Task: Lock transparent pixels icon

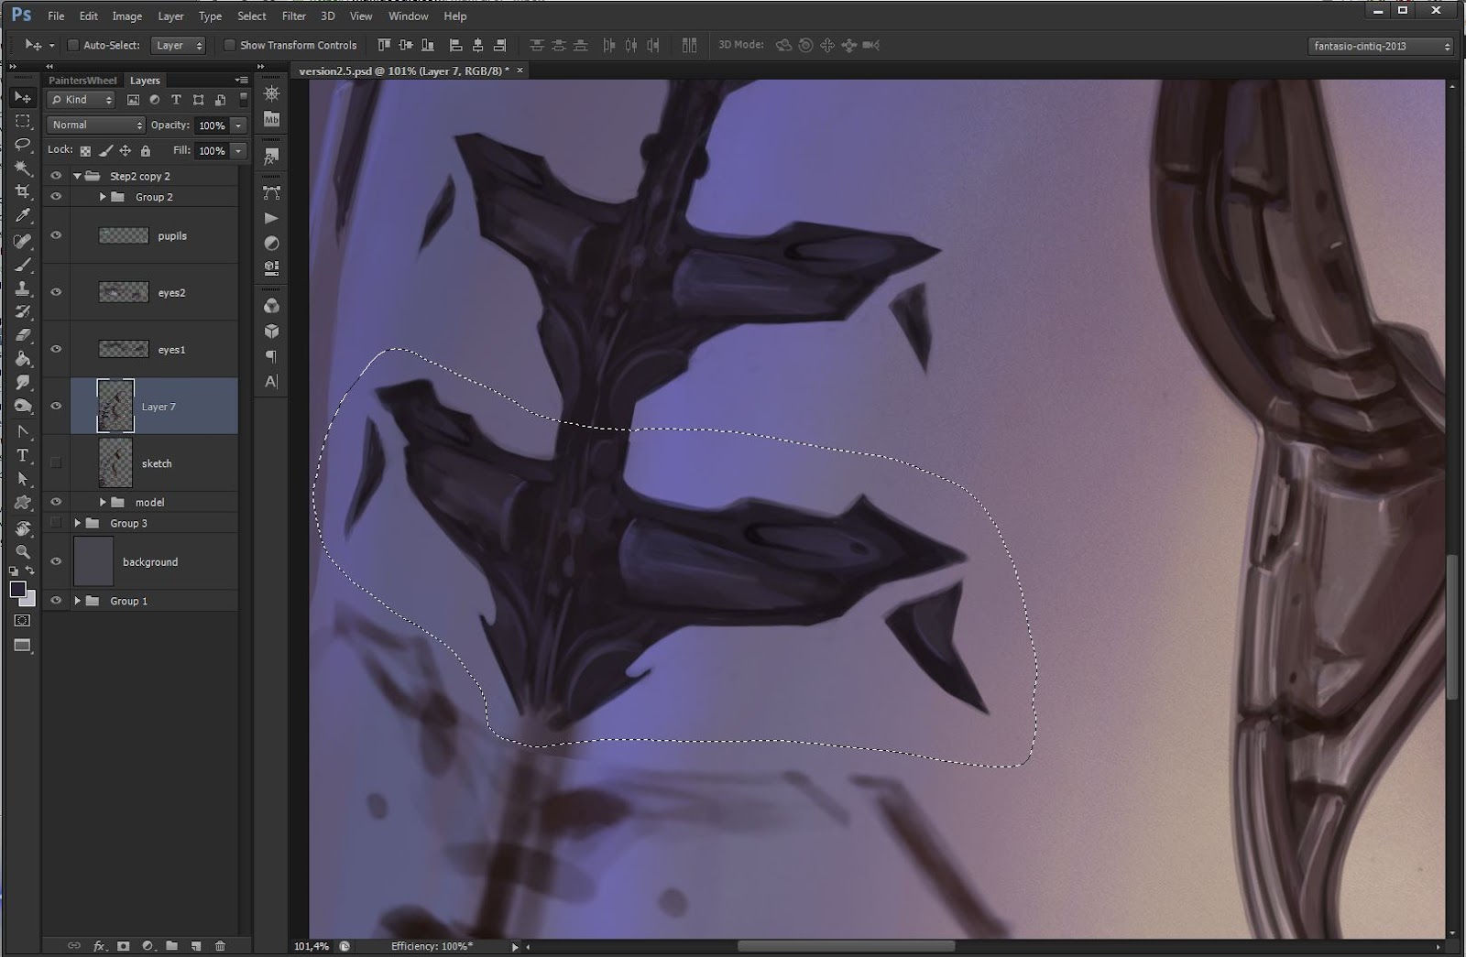Action: (85, 151)
